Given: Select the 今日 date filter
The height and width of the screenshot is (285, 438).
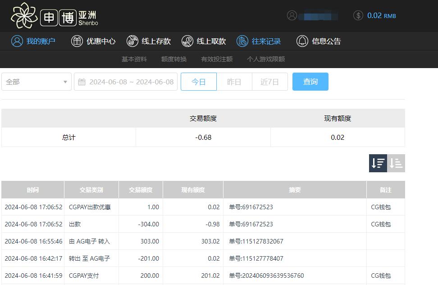Looking at the screenshot, I should coord(199,82).
